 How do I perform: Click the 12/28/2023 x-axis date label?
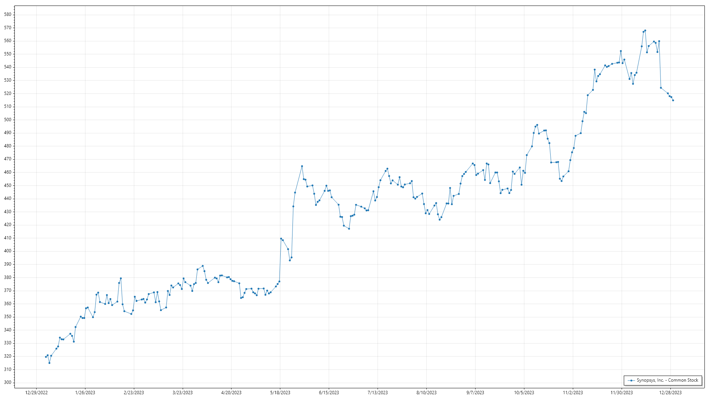pyautogui.click(x=670, y=393)
